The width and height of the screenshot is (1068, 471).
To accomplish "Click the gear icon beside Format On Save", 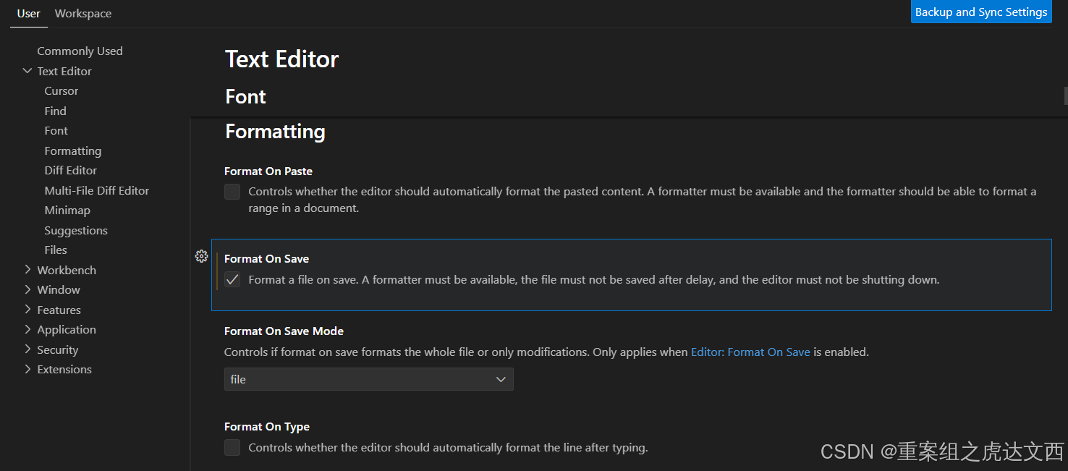I will pyautogui.click(x=202, y=256).
